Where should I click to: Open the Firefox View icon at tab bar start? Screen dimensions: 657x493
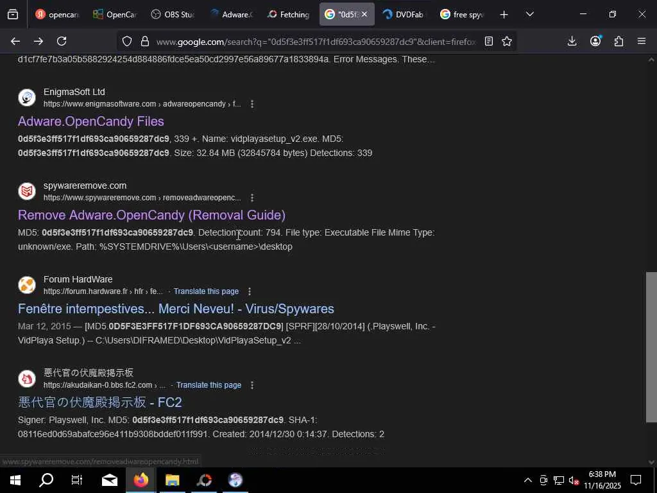click(13, 15)
